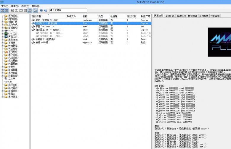231x149 pixels.
Task: Sort by 名称 column header
Action: pos(89,16)
